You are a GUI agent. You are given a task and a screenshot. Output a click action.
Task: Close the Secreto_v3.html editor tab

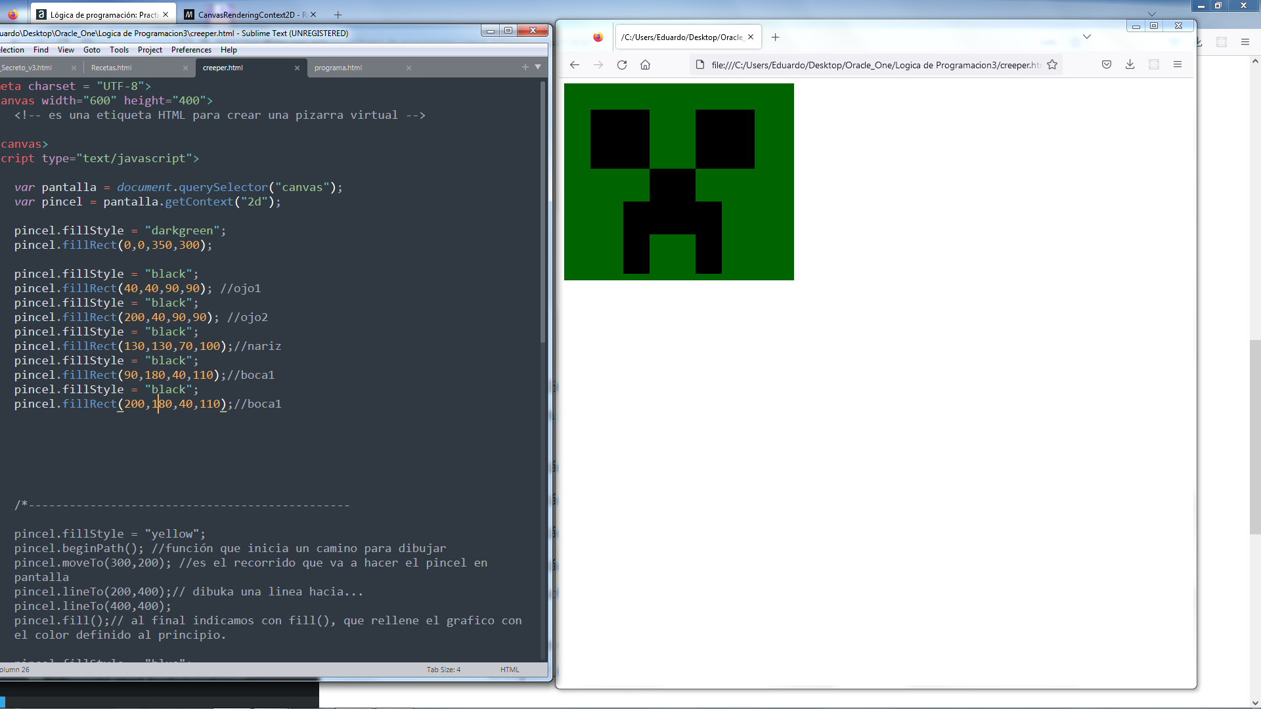pyautogui.click(x=74, y=68)
